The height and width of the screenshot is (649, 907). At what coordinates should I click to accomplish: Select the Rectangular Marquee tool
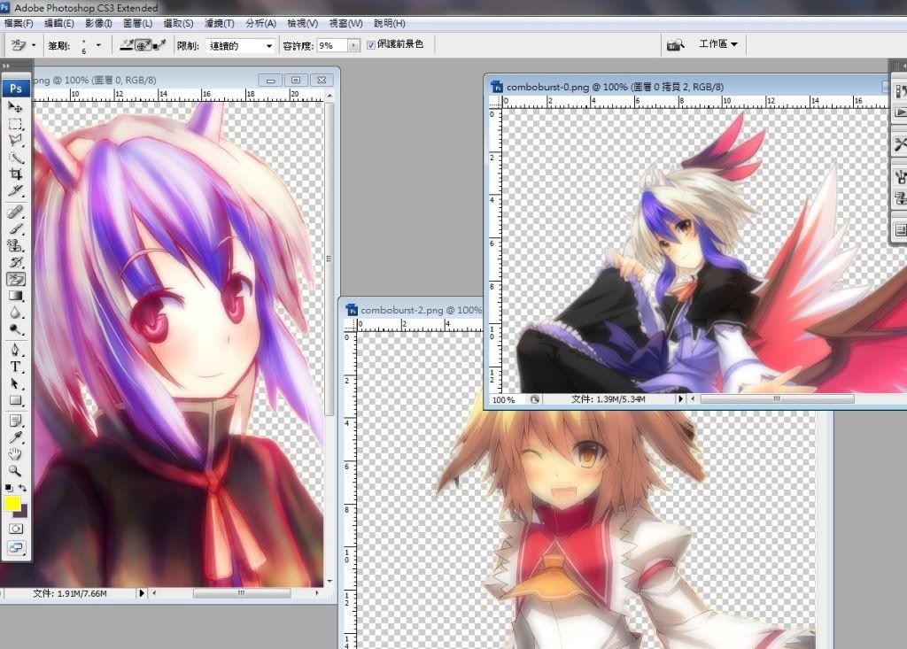[x=15, y=124]
